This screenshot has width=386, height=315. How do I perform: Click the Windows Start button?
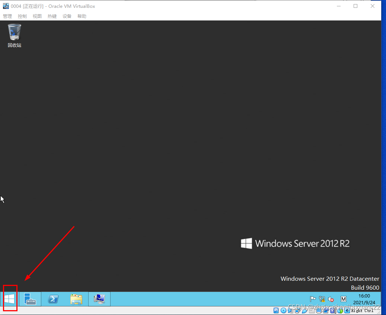coord(10,299)
